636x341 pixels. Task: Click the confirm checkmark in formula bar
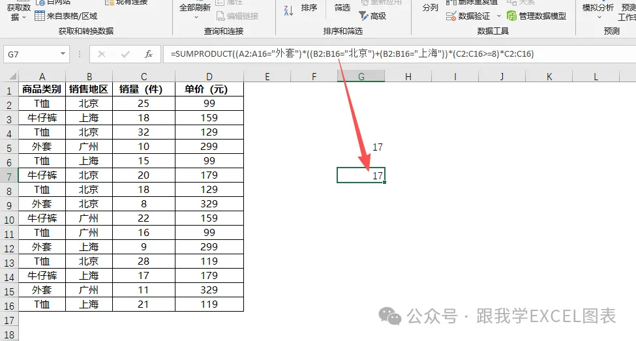125,54
